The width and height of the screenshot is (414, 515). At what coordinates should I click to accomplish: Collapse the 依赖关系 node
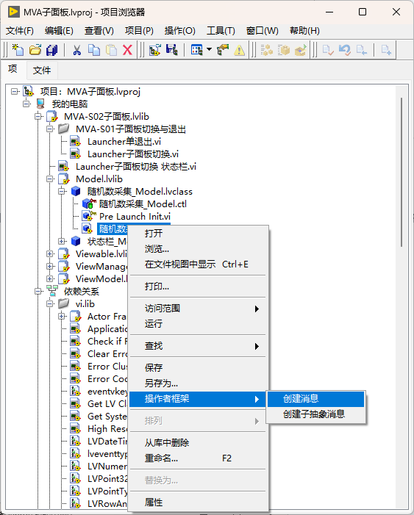[x=38, y=291]
